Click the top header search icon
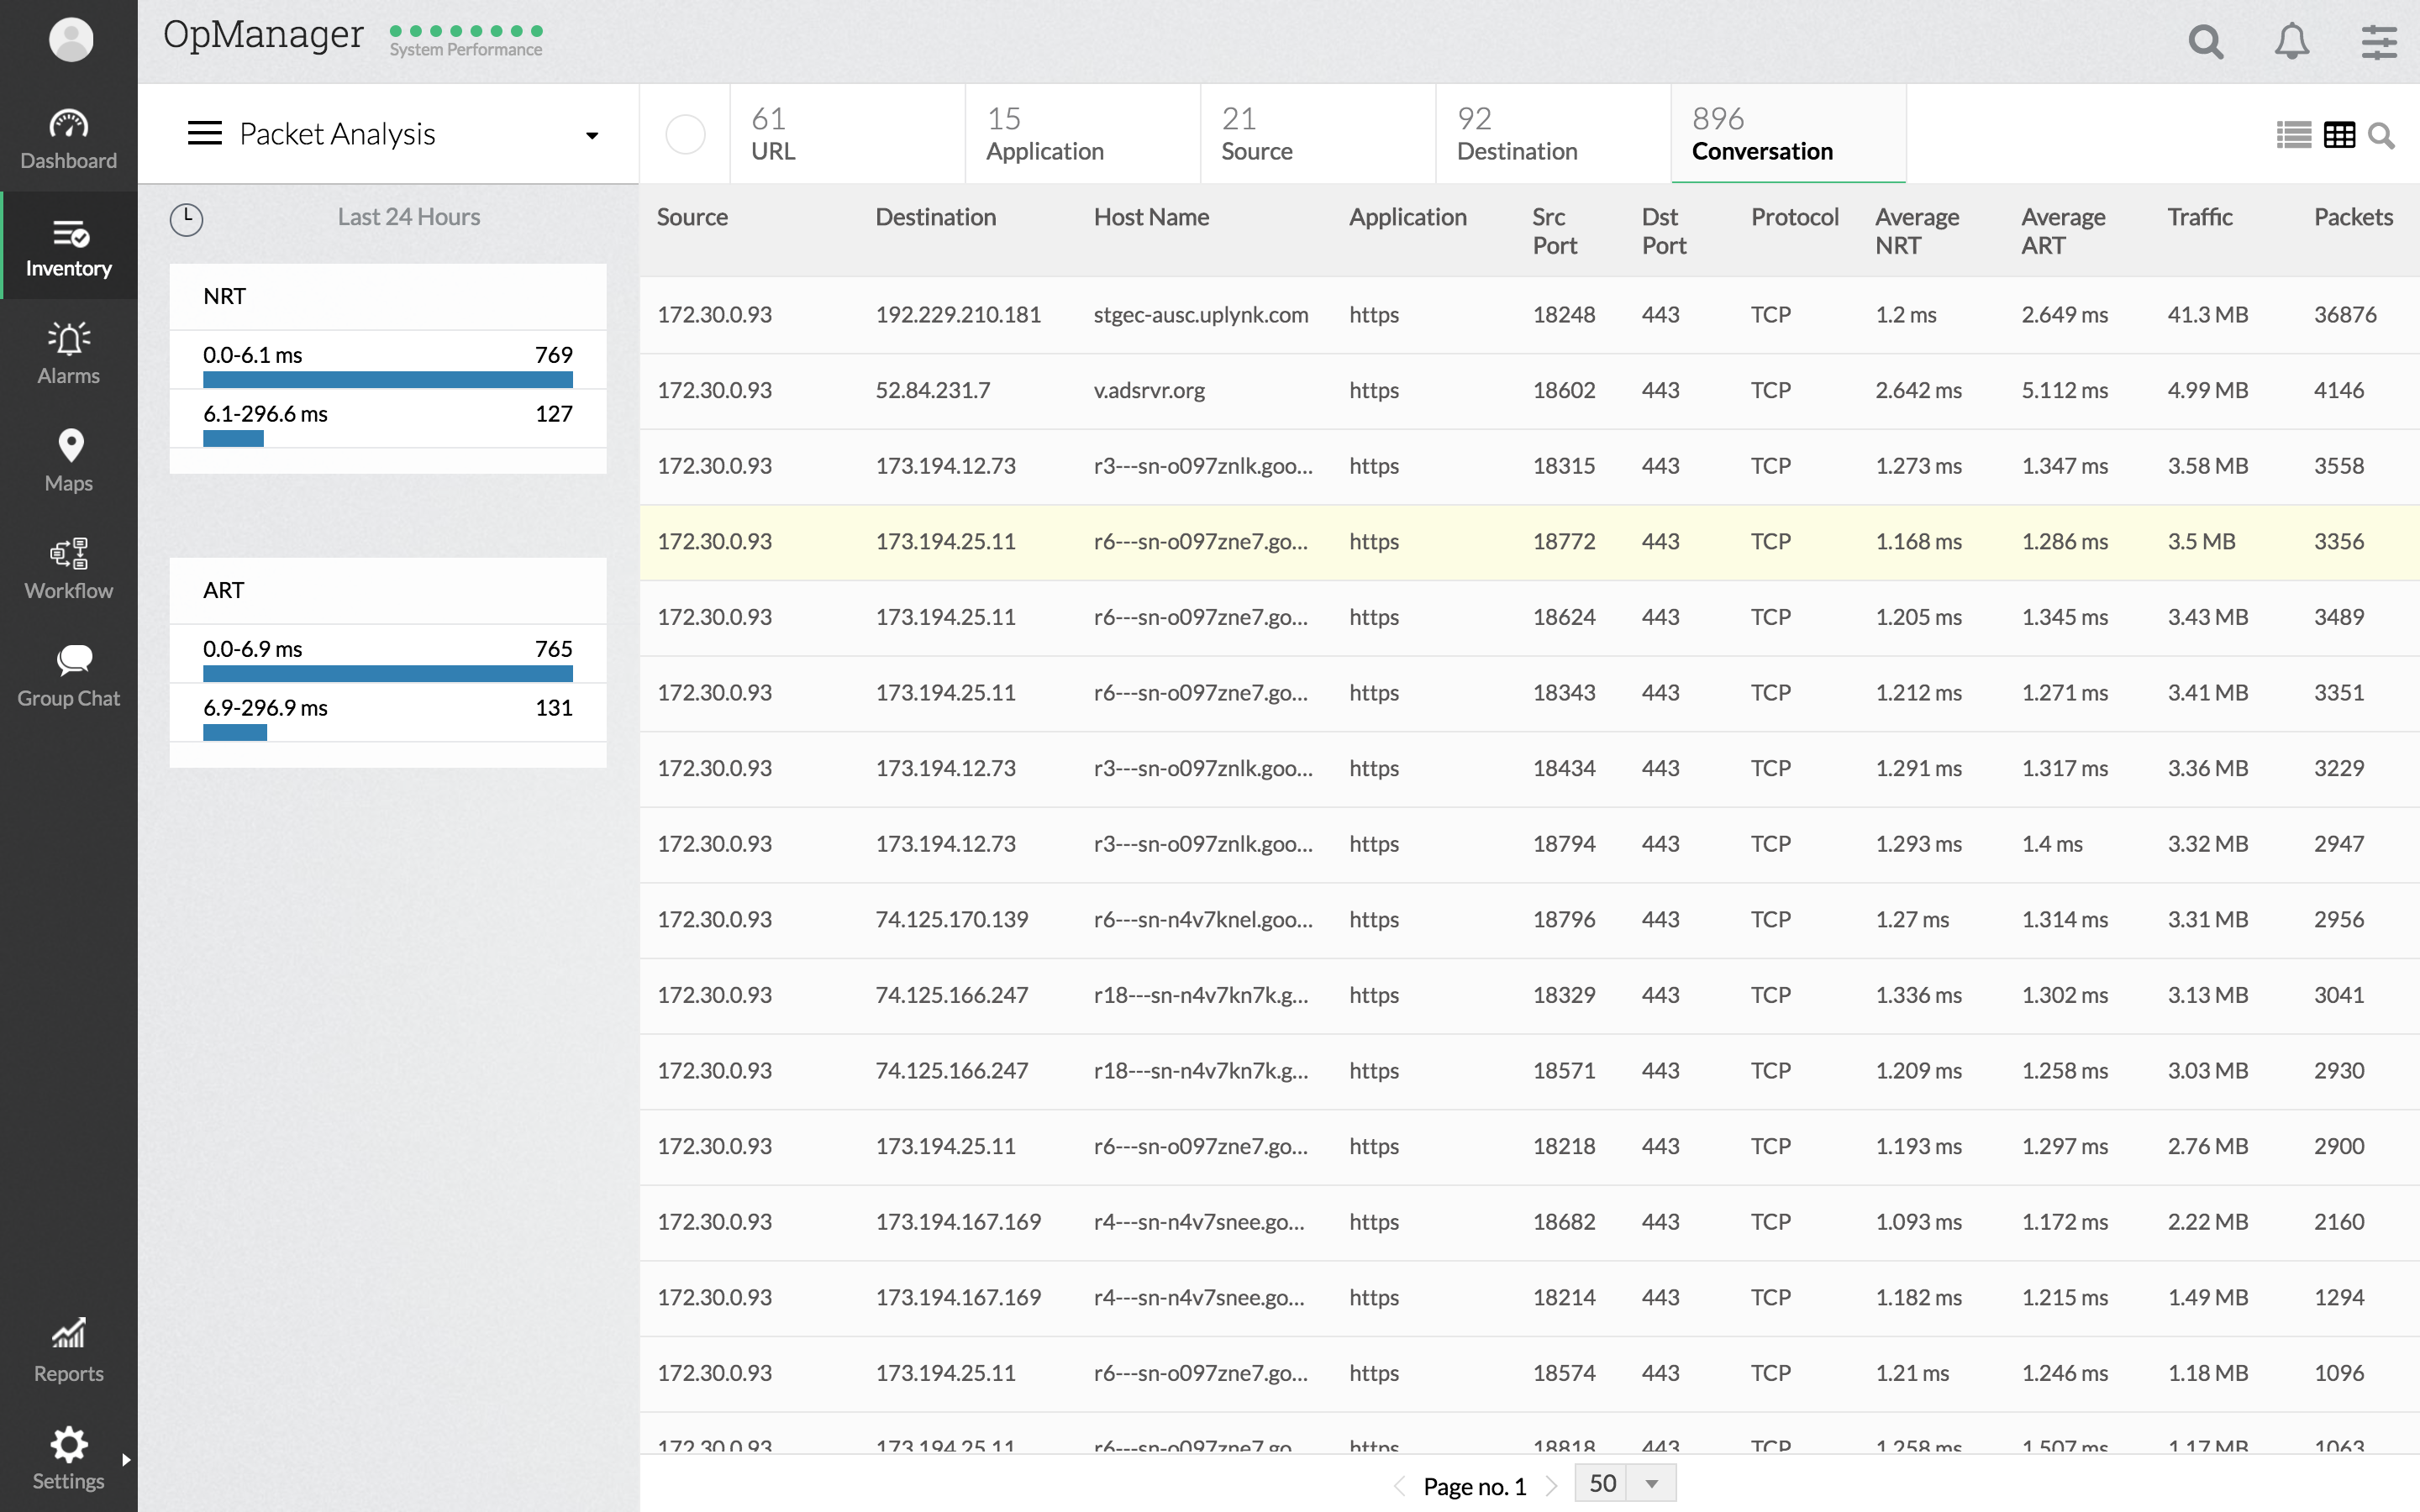The height and width of the screenshot is (1512, 2420). [x=2205, y=42]
